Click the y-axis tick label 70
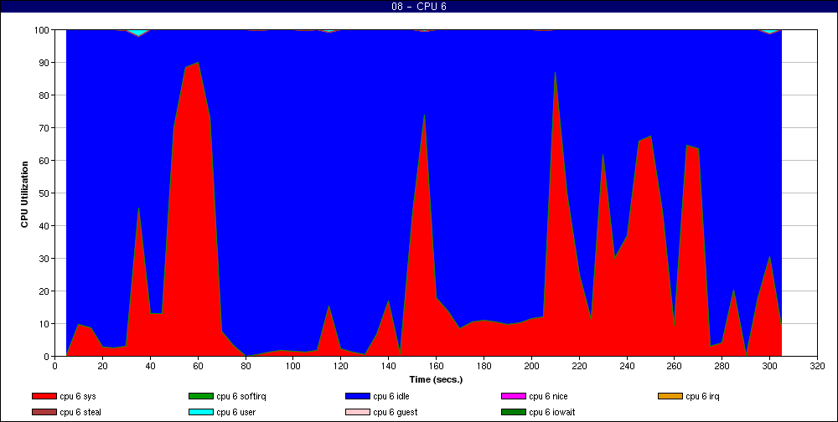 pos(45,127)
